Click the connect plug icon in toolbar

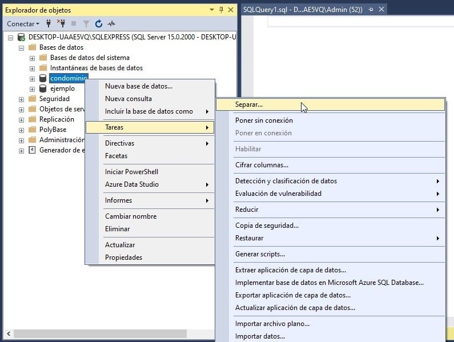tap(49, 23)
